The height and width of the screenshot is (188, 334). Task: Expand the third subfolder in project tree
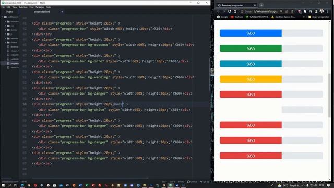6,30
